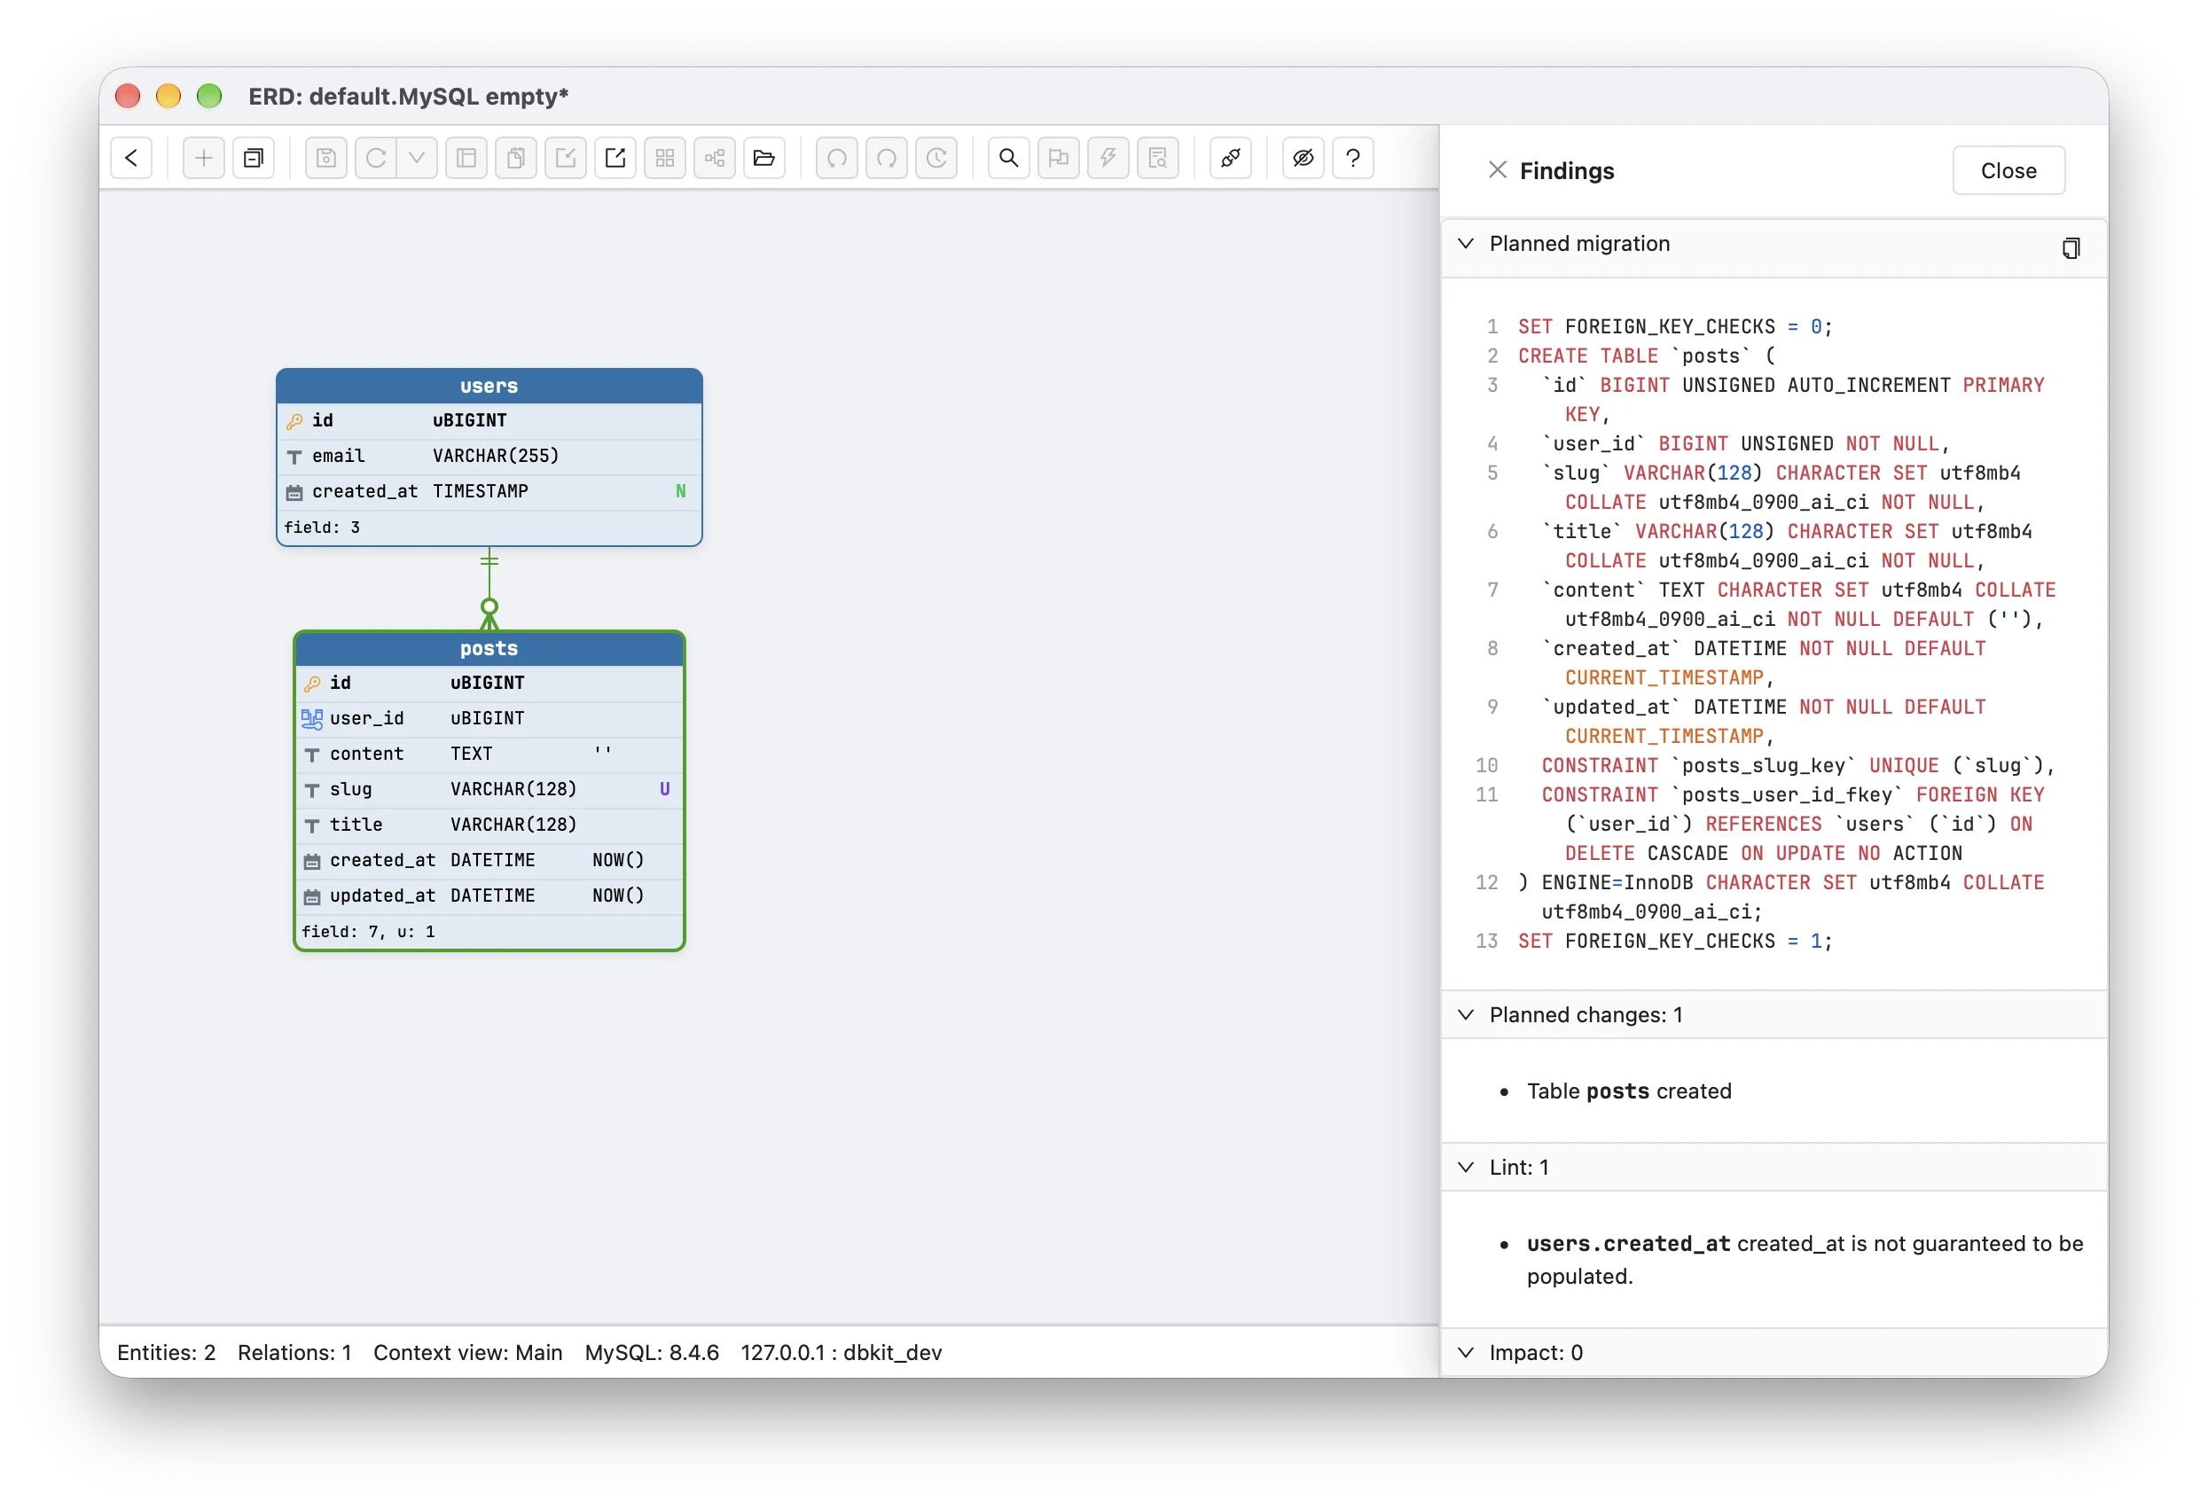This screenshot has height=1509, width=2208.
Task: Click the user_id field in posts
Action: [489, 719]
